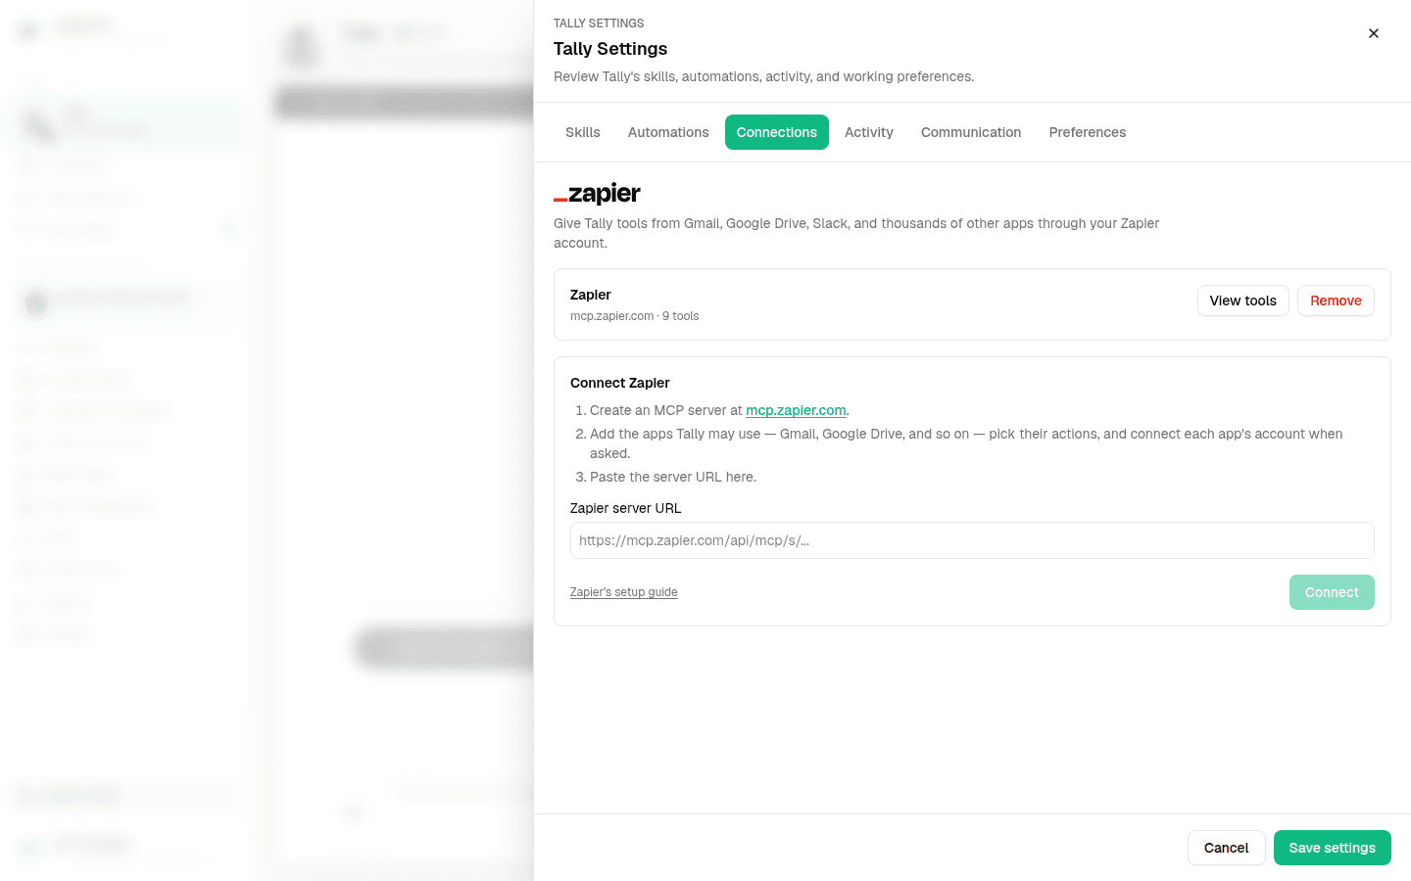Click the 'mcp.zapier.com · 9 tools' text
The image size is (1411, 881).
pyautogui.click(x=635, y=316)
